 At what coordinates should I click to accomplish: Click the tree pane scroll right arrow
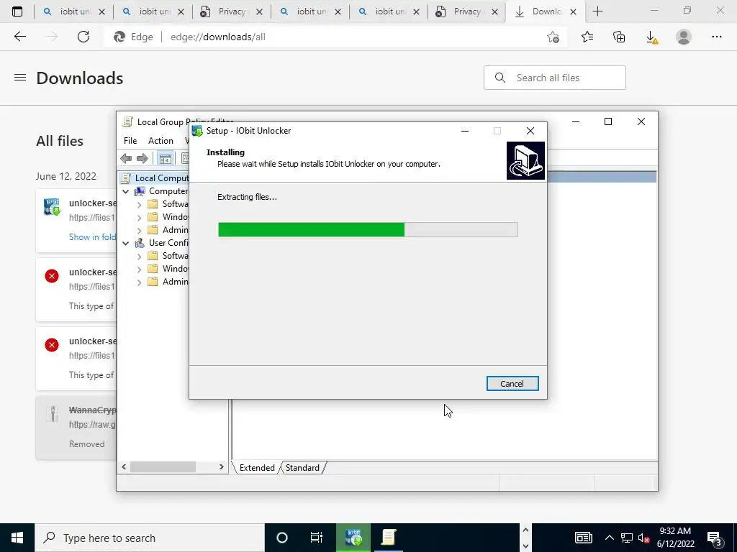222,467
